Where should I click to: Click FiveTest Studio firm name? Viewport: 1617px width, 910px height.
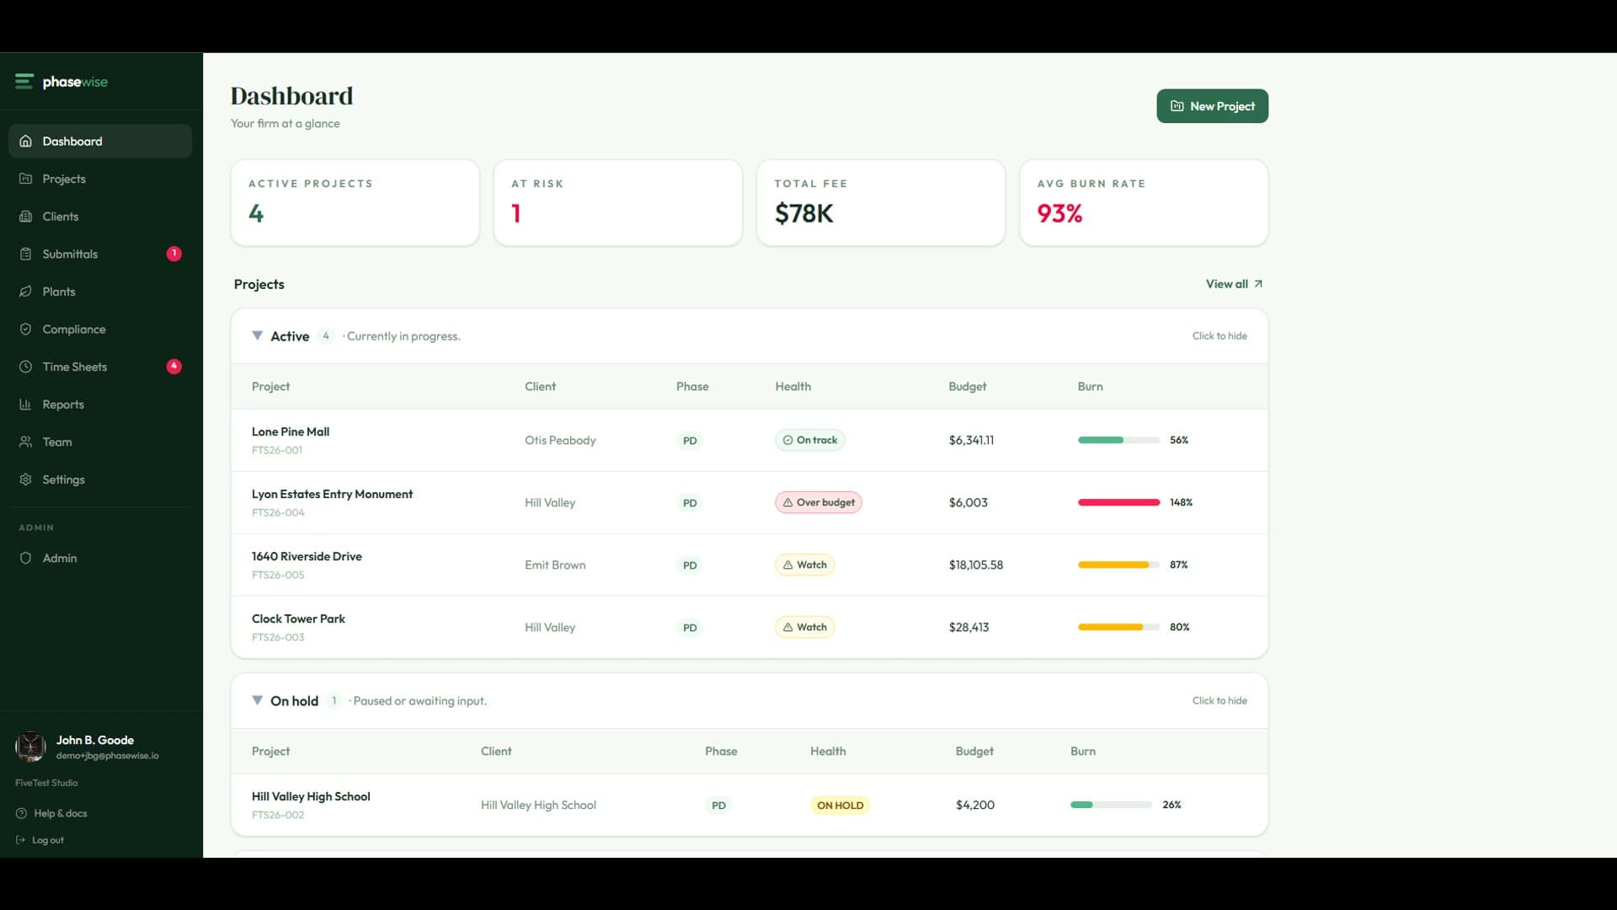pyautogui.click(x=46, y=783)
